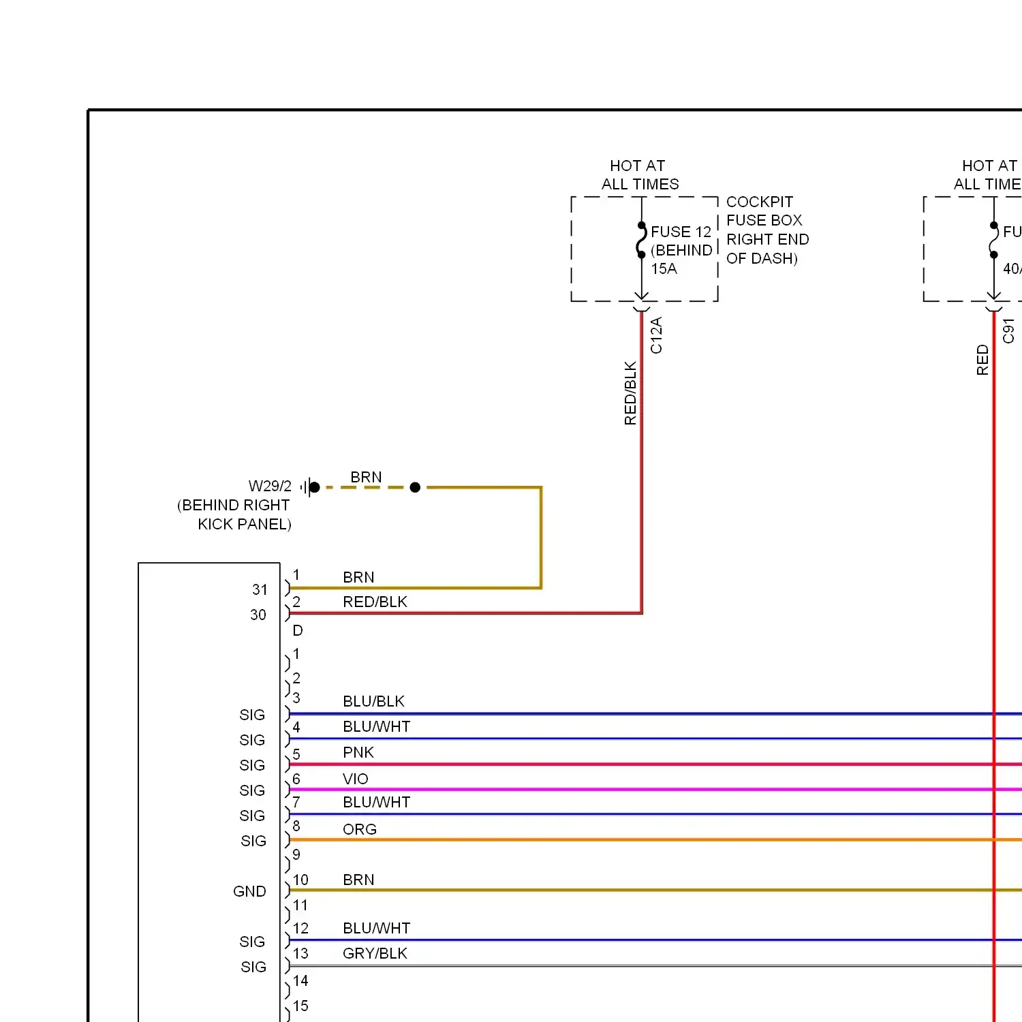Click the GRY/BLK label on pin 13
1022x1022 pixels.
[375, 953]
